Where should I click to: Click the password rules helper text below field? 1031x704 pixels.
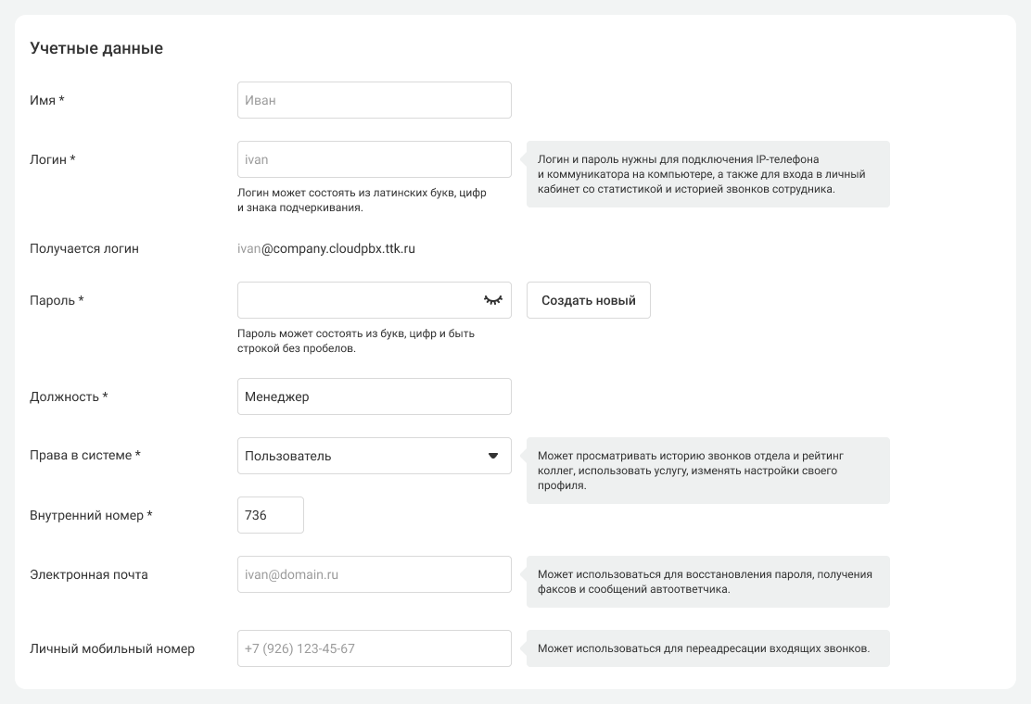[356, 341]
